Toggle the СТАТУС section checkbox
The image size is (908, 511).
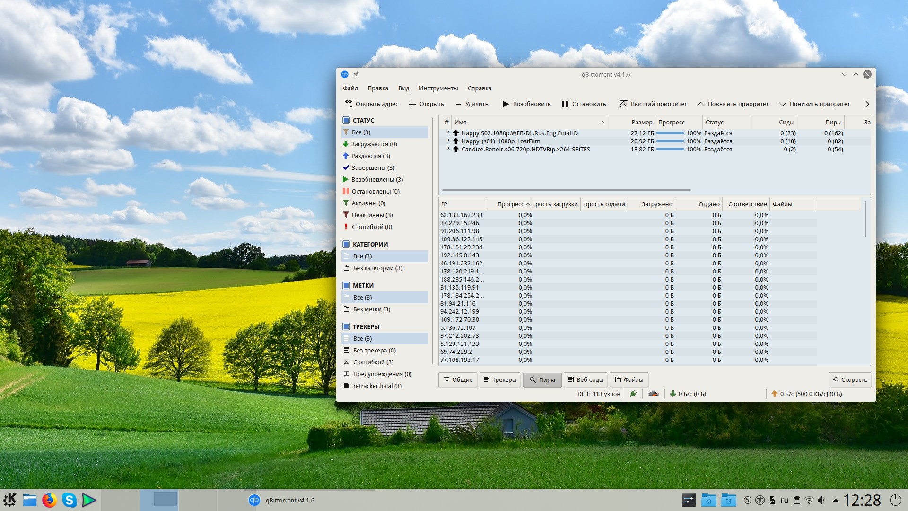click(346, 120)
